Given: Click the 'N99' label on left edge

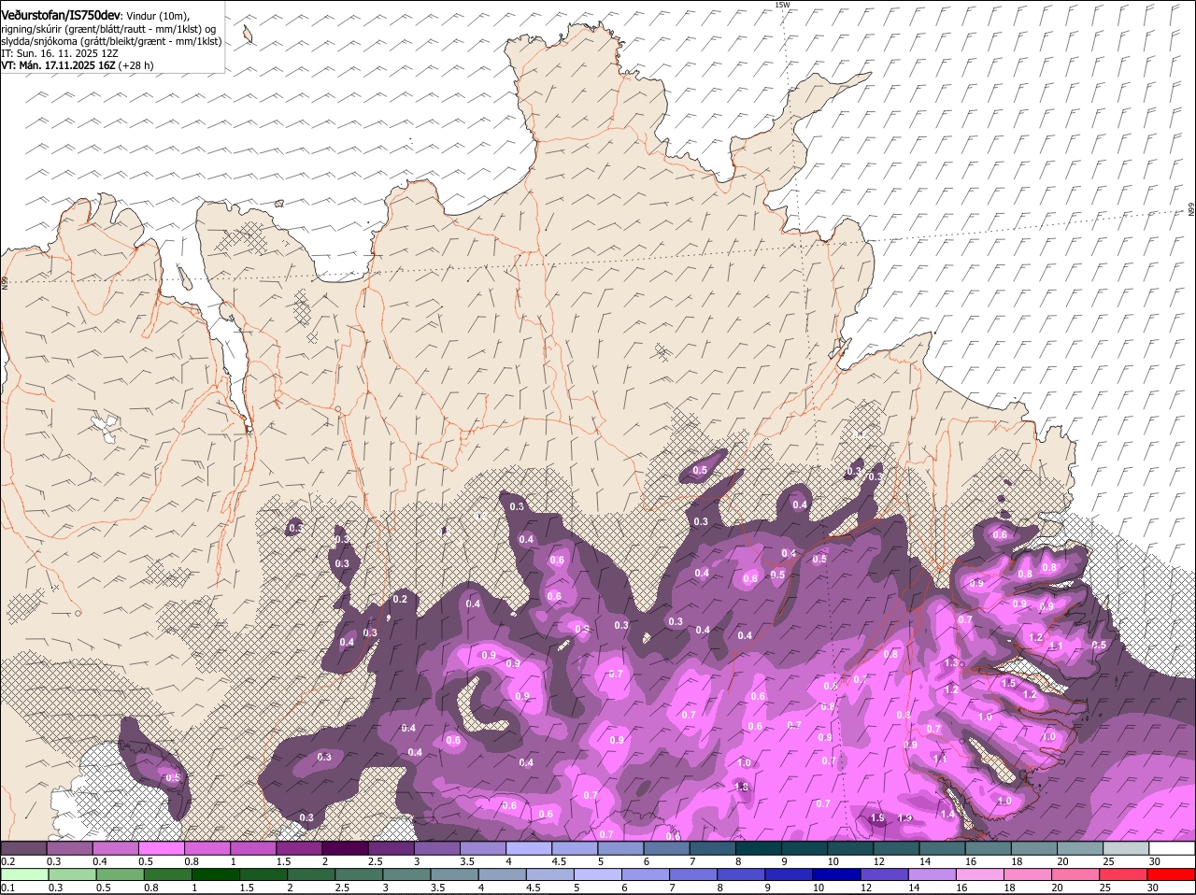Looking at the screenshot, I should pyautogui.click(x=5, y=281).
